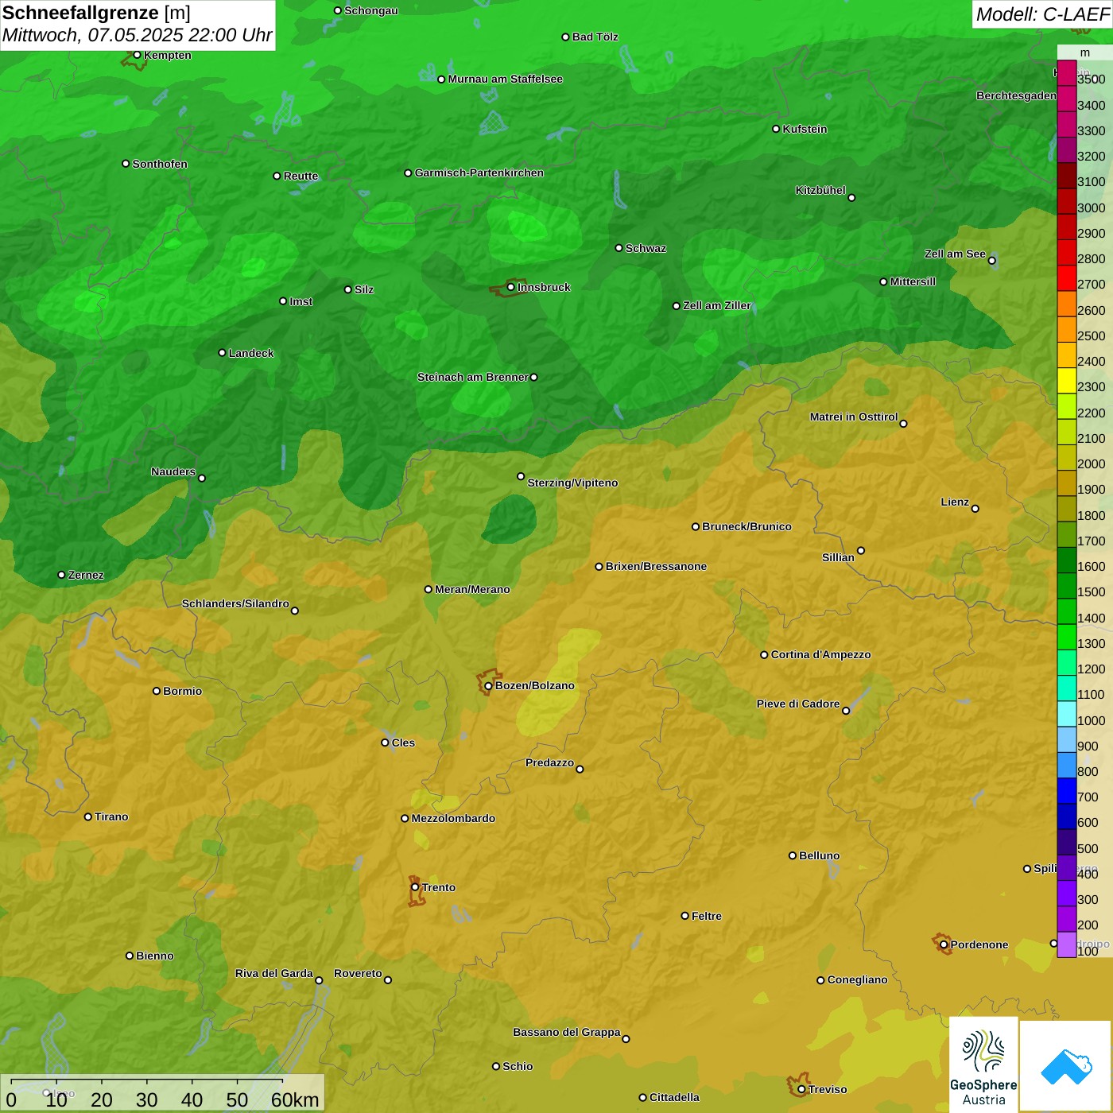This screenshot has height=1113, width=1113.
Task: Click the Meran/Merano label
Action: click(472, 589)
